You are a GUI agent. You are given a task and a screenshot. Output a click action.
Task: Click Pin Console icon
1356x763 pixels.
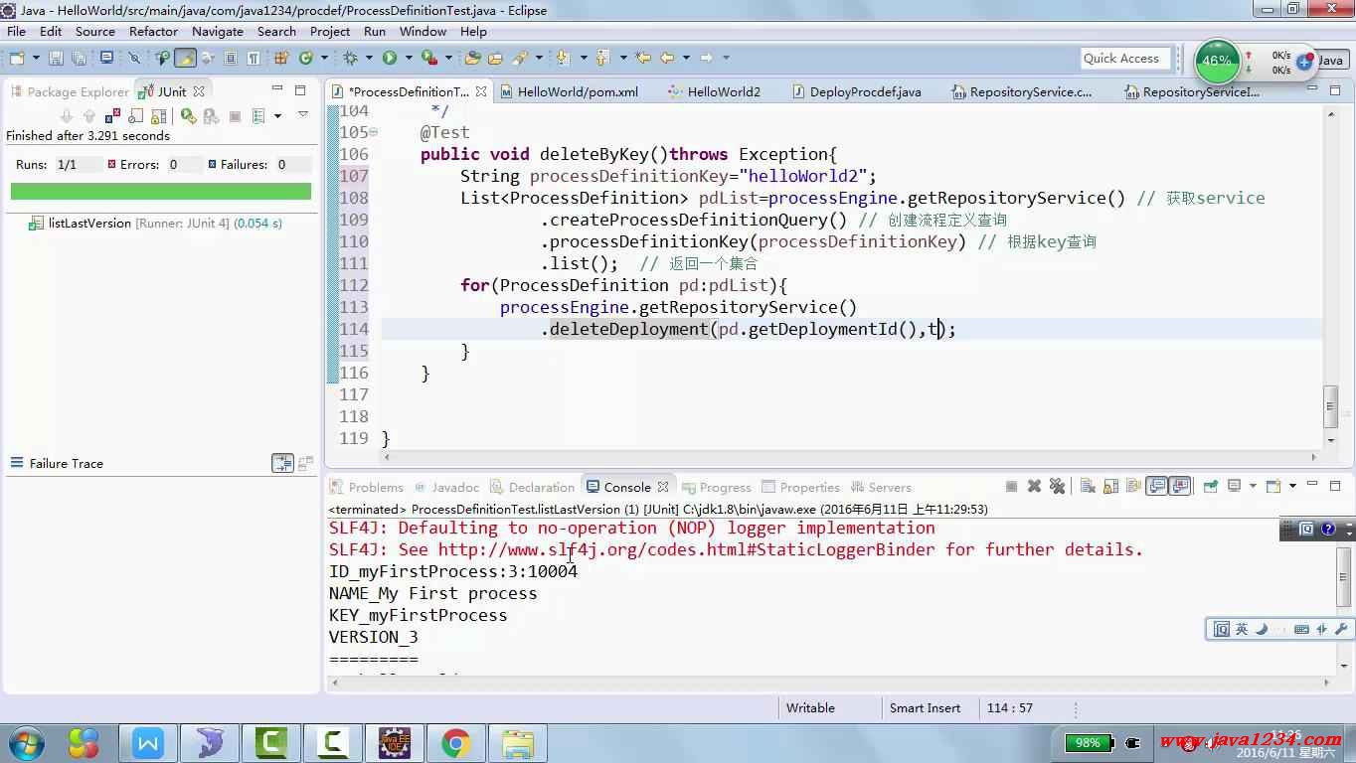pos(1210,486)
